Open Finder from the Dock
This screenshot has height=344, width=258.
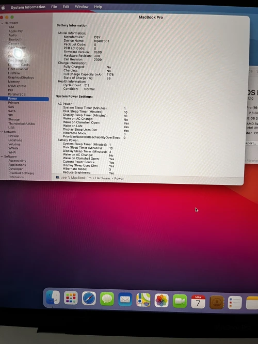[53, 298]
